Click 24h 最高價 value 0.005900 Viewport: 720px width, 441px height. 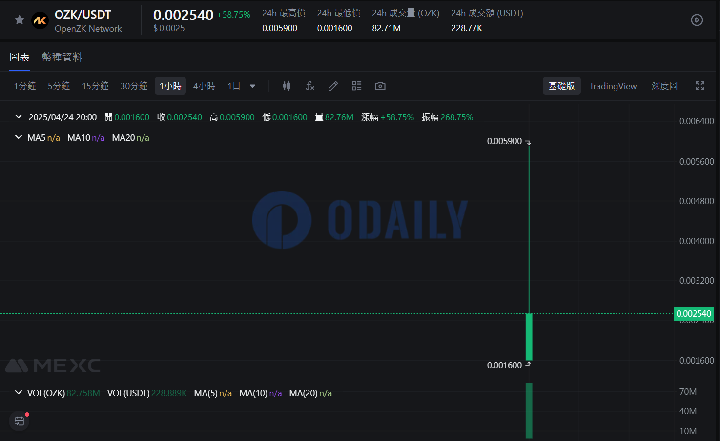[x=280, y=28]
